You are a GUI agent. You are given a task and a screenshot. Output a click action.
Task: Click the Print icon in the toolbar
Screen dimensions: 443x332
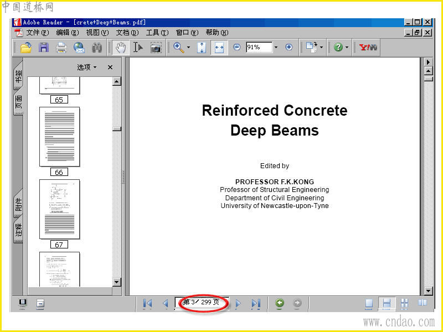(61, 48)
